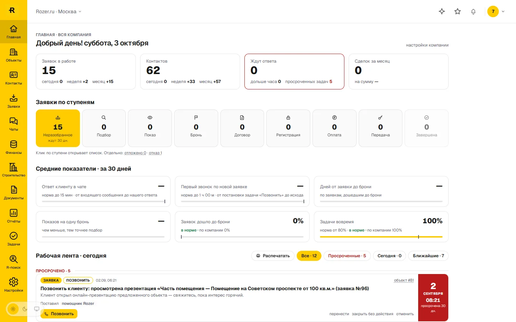Go to Строительство in the sidebar
The height and width of the screenshot is (322, 516).
click(14, 170)
